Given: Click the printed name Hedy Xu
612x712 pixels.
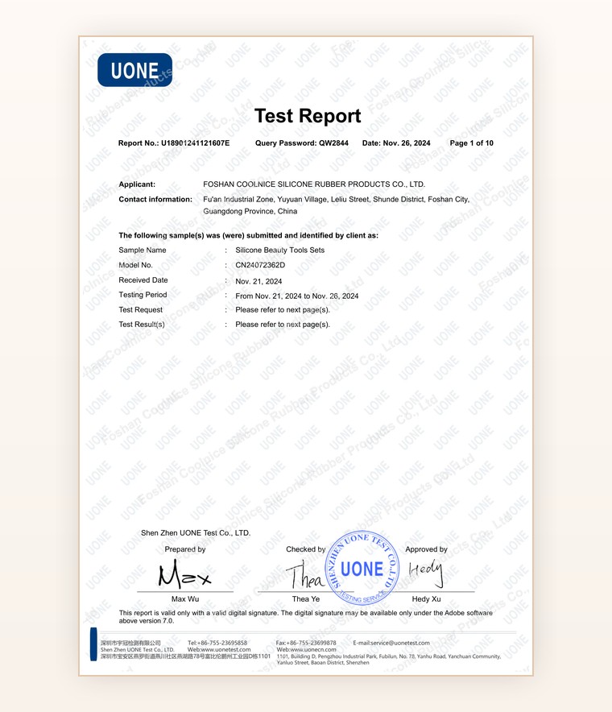Looking at the screenshot, I should [x=426, y=599].
